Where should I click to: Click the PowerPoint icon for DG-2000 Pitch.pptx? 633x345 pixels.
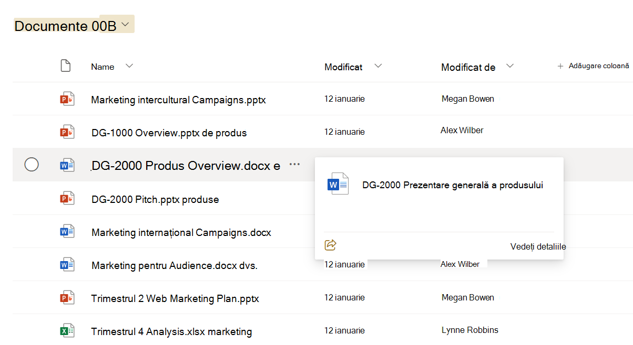pyautogui.click(x=67, y=198)
